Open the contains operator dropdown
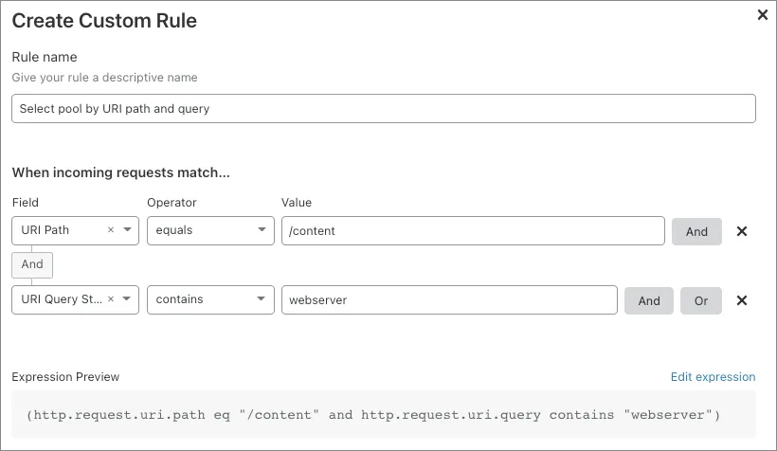777x451 pixels. pyautogui.click(x=210, y=300)
